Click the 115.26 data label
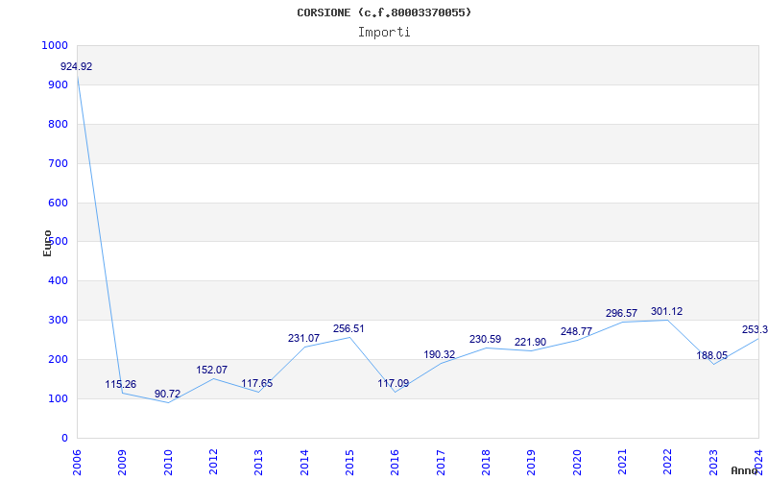The height and width of the screenshot is (480, 768). point(121,385)
